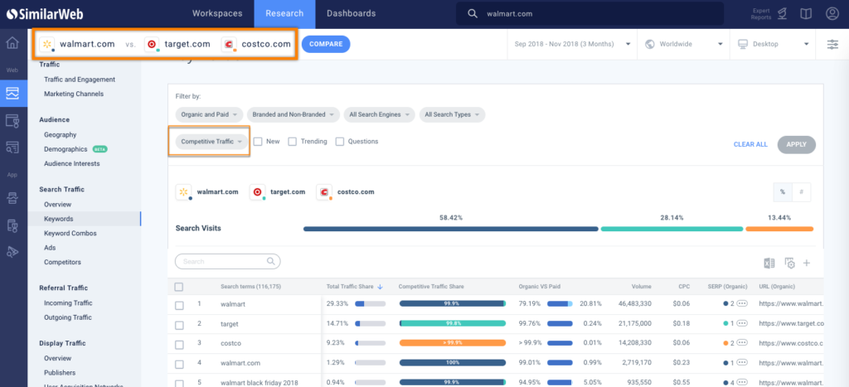This screenshot has height=387, width=849.
Task: Open Expert Reports icon in top bar
Action: [782, 14]
